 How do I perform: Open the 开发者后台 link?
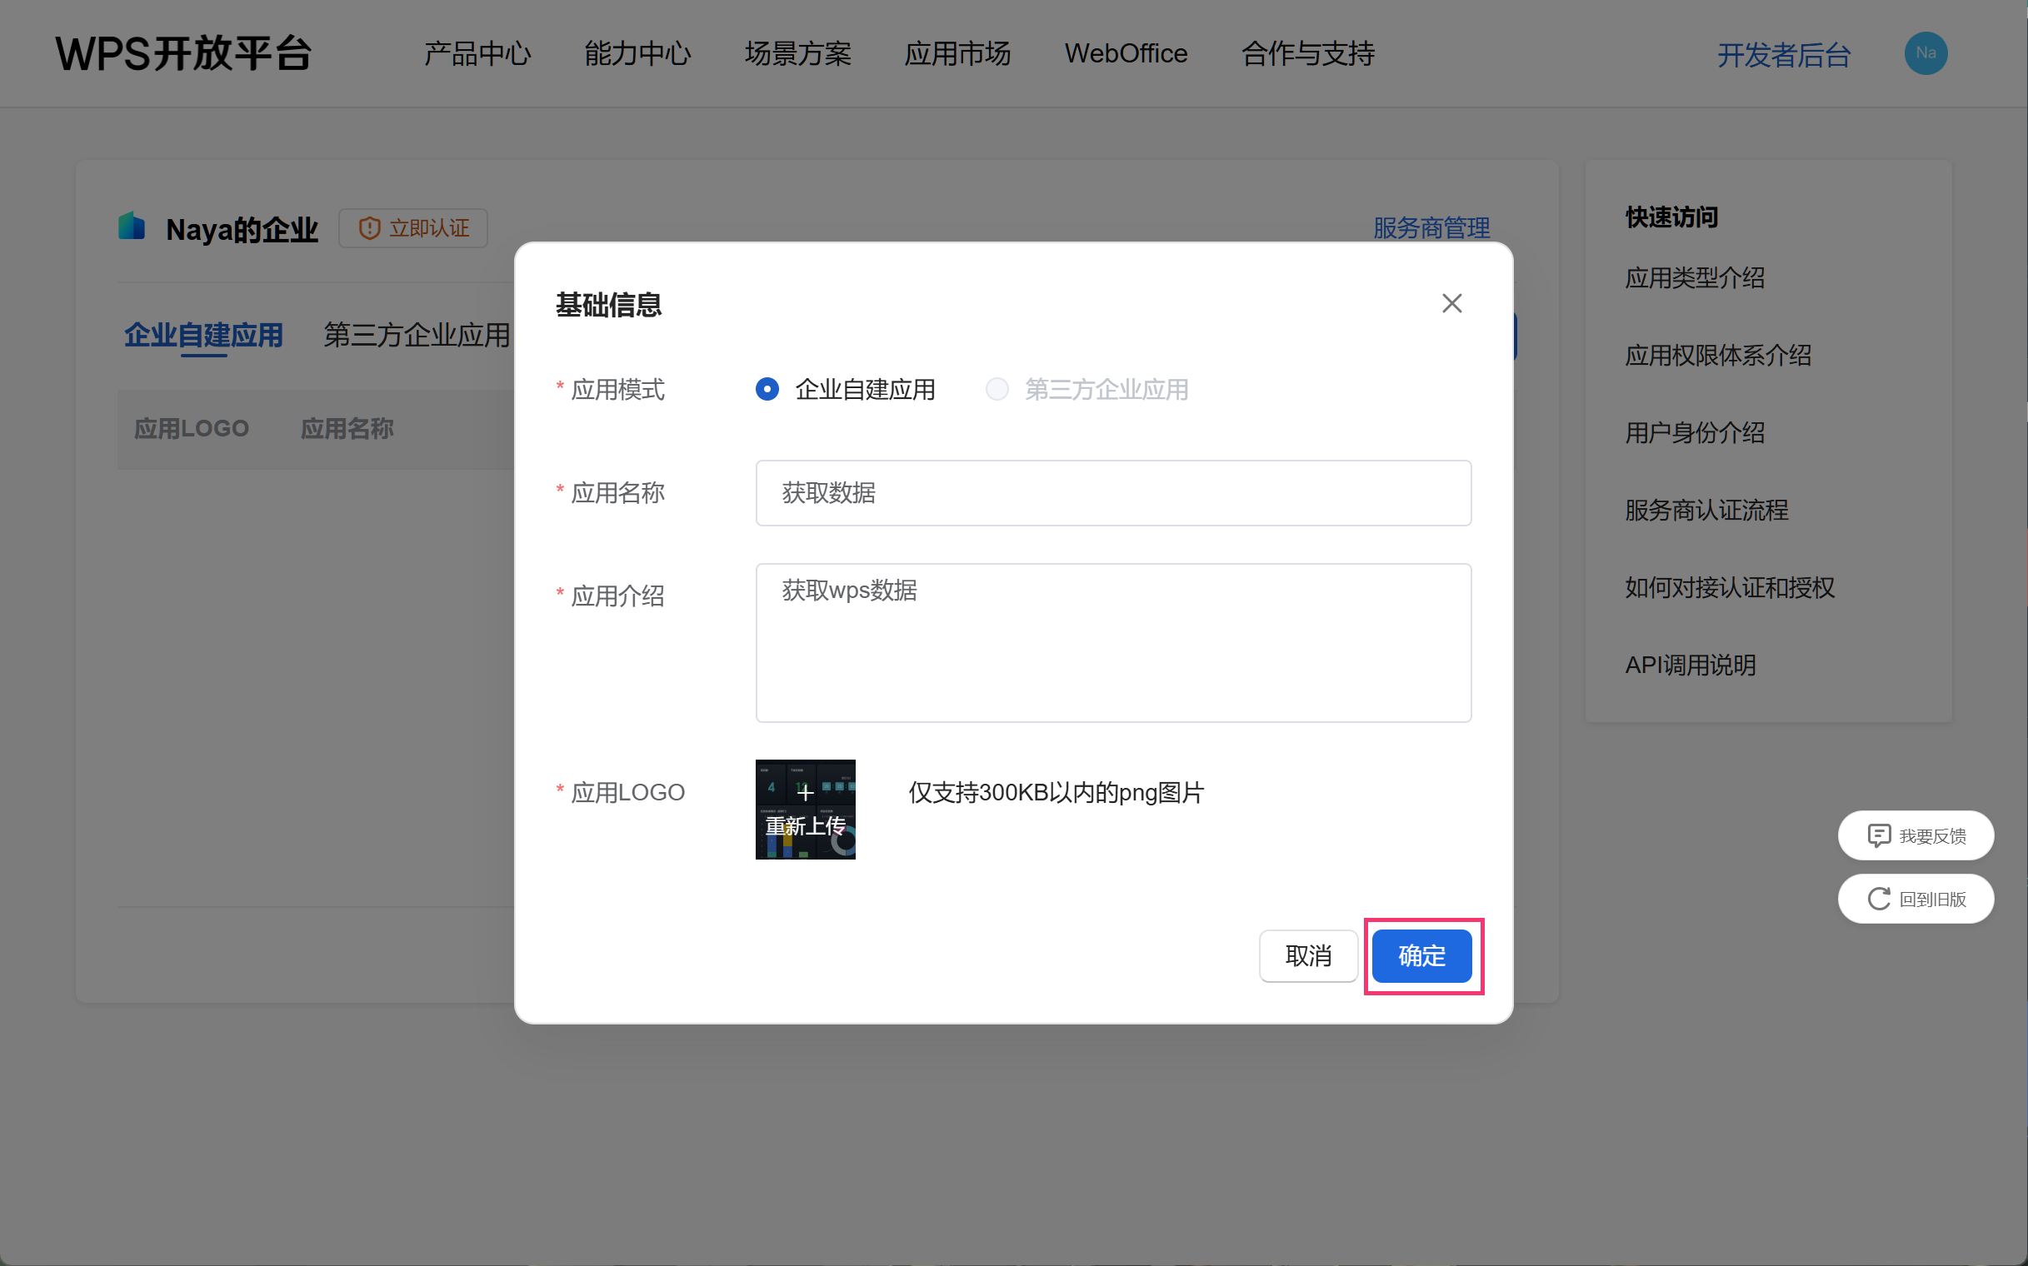click(x=1783, y=55)
